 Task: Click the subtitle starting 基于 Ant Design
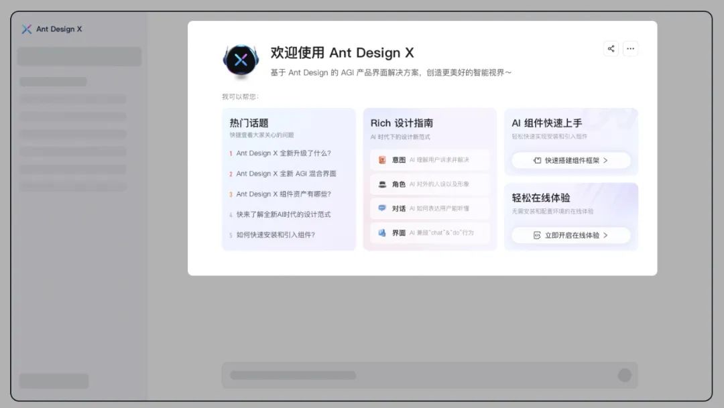(391, 72)
